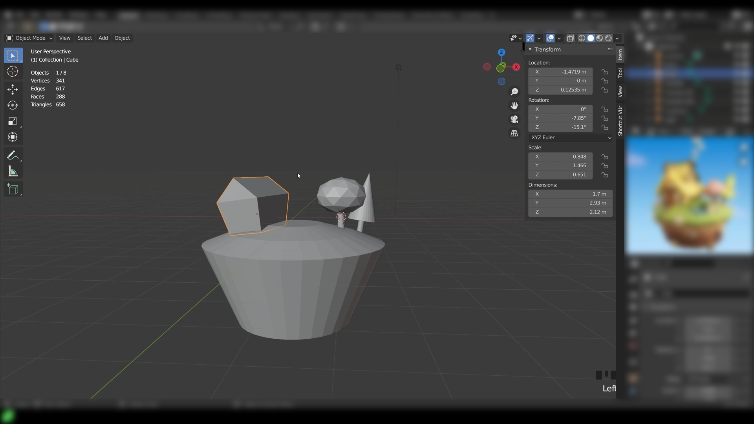Lock the Location X value
Image resolution: width=754 pixels, height=424 pixels.
(x=605, y=72)
